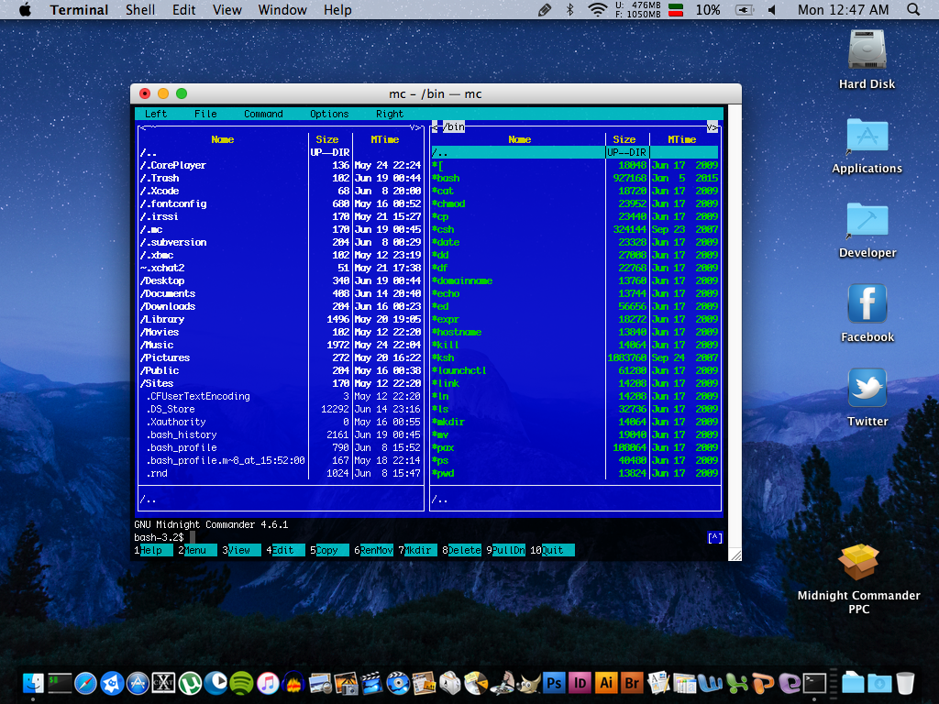Open the Command menu in mc
Screen dimensions: 939x704
263,114
